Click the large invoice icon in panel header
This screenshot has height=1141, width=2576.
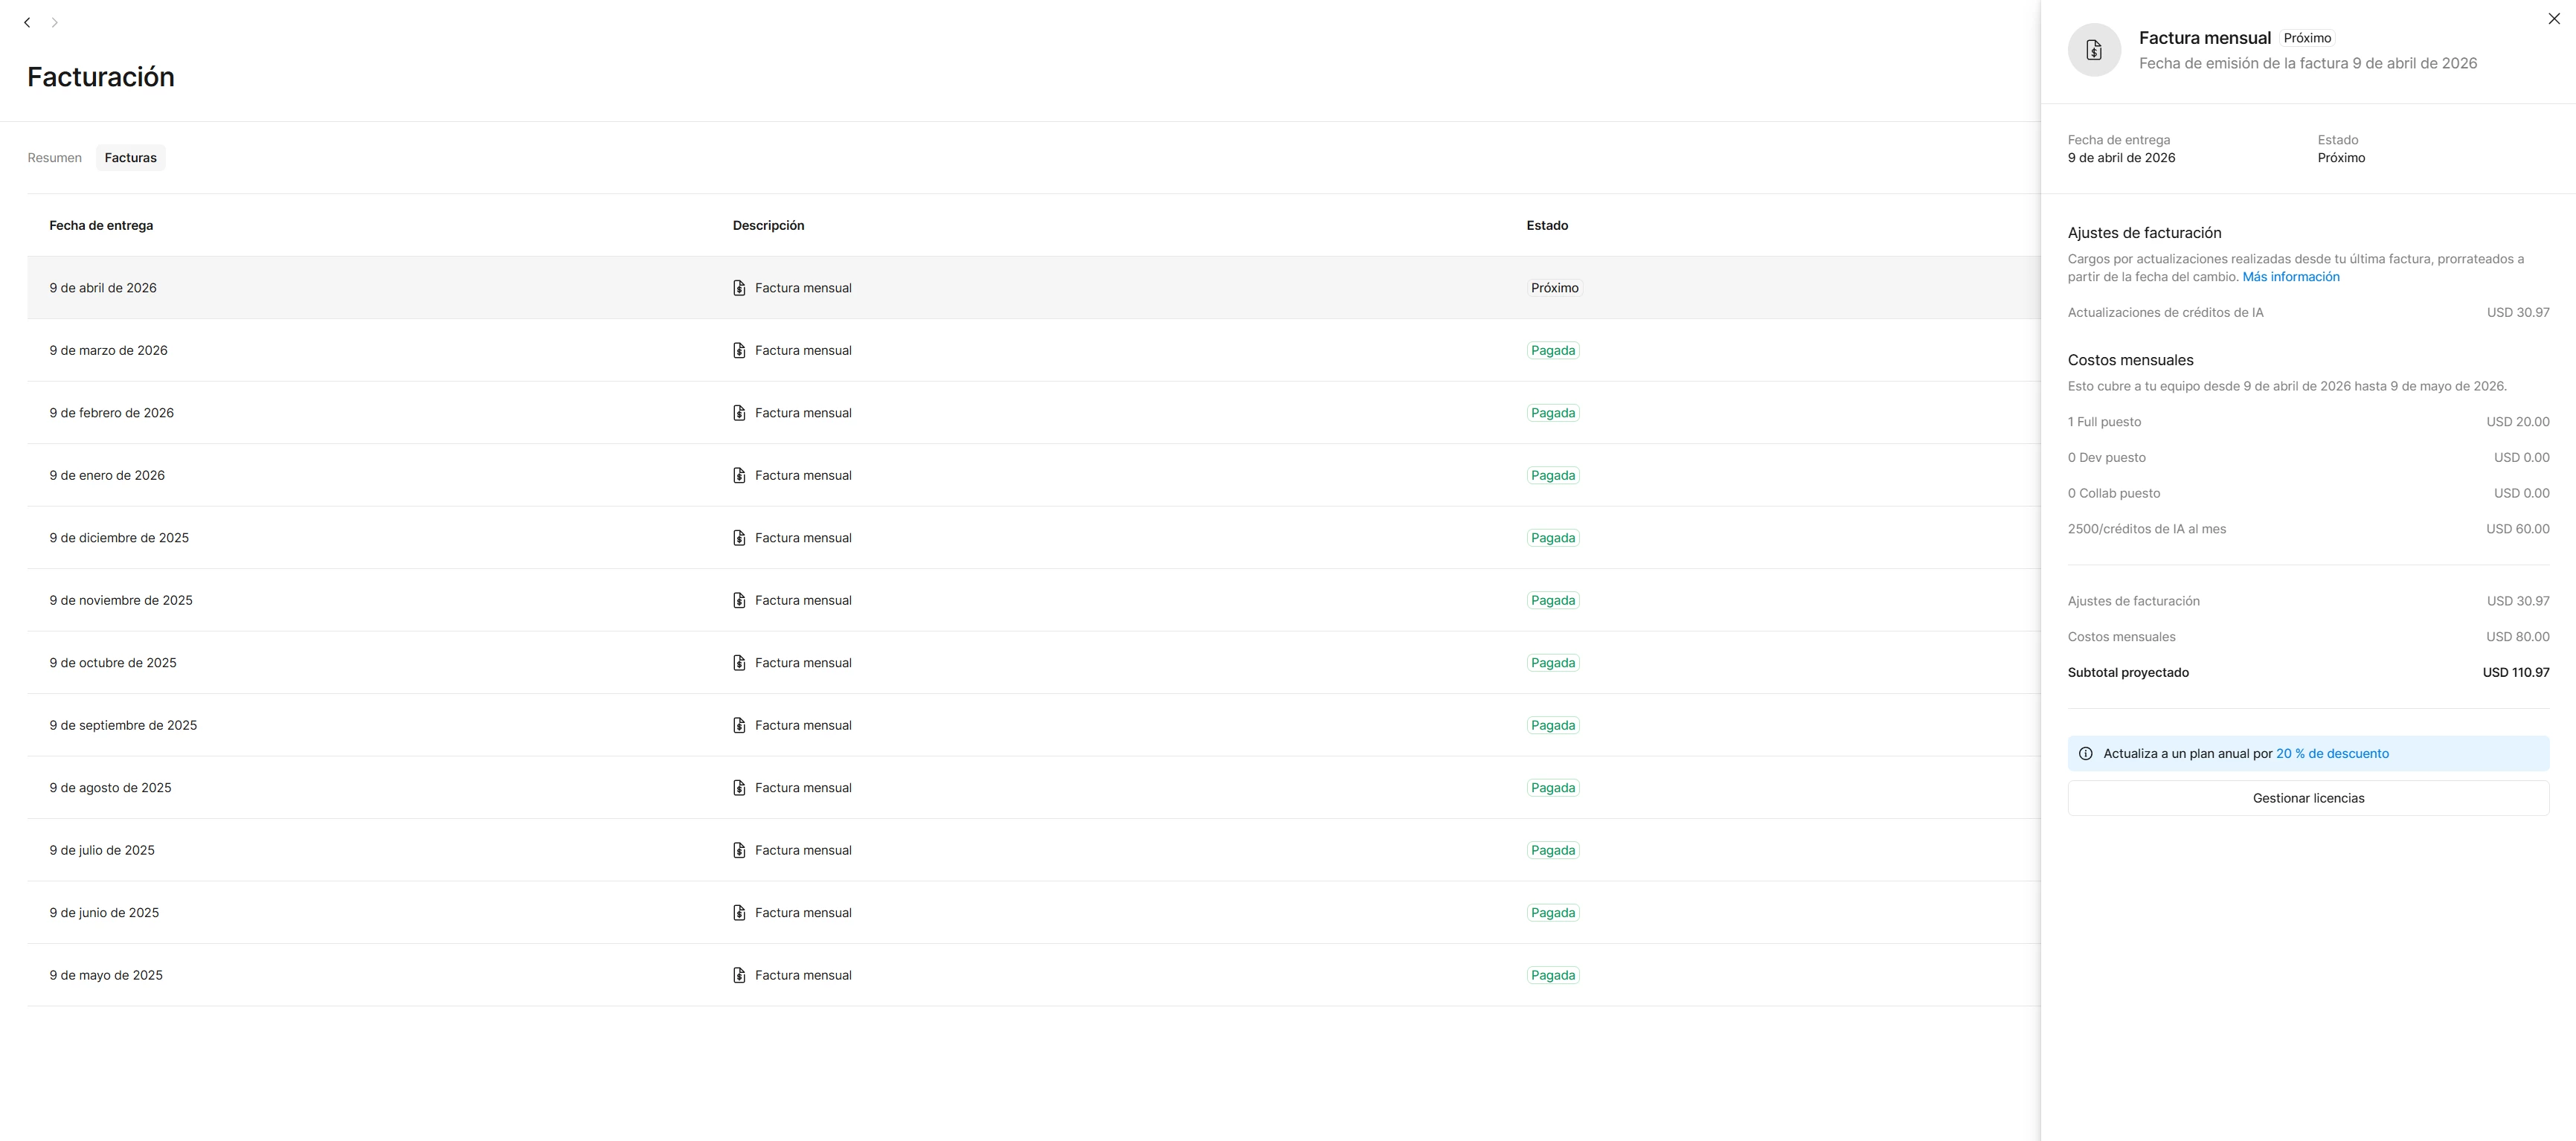[2094, 50]
